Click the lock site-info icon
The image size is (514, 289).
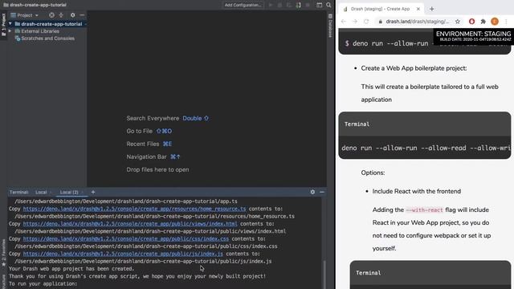tap(380, 22)
